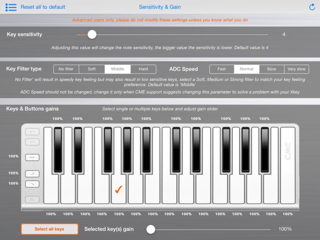This screenshot has height=240, width=320.
Task: Select the highest A-sharp black key
Action: (265, 150)
